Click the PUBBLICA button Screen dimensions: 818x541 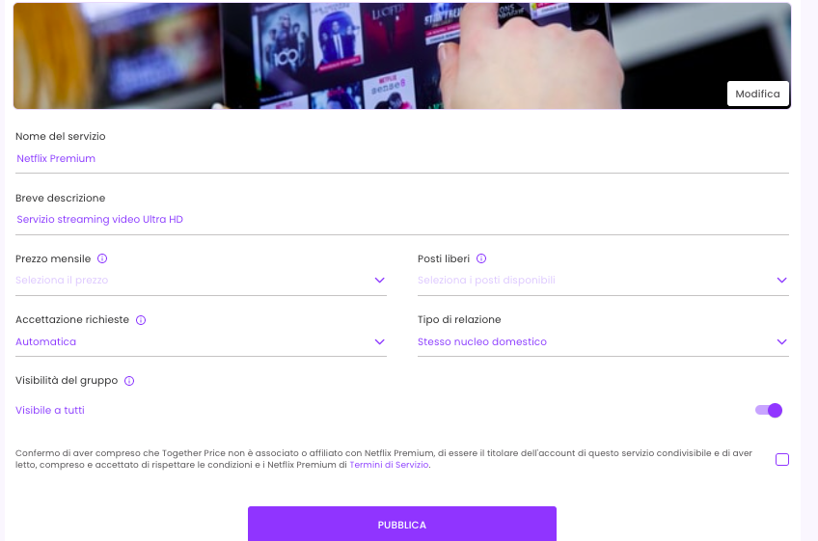(x=402, y=525)
